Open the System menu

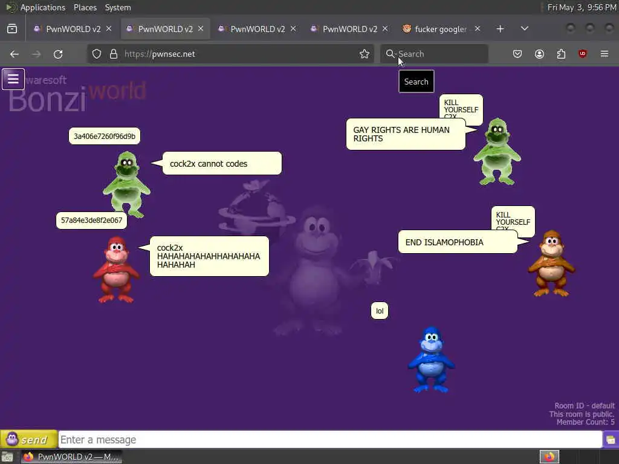tap(118, 7)
